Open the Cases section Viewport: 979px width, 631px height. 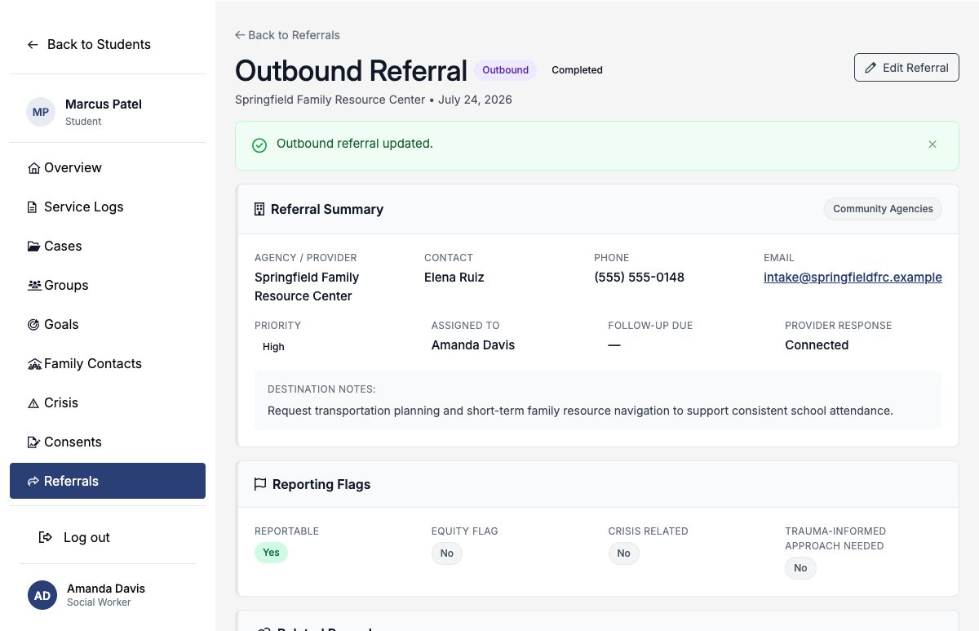[x=108, y=247]
